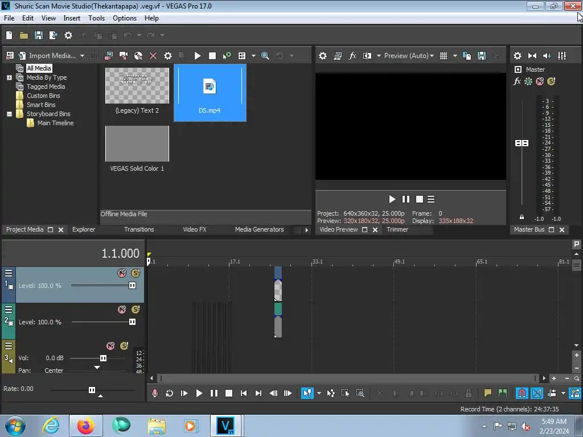Open Video Output FX in the preview toolbar
This screenshot has height=437, width=583.
point(352,56)
